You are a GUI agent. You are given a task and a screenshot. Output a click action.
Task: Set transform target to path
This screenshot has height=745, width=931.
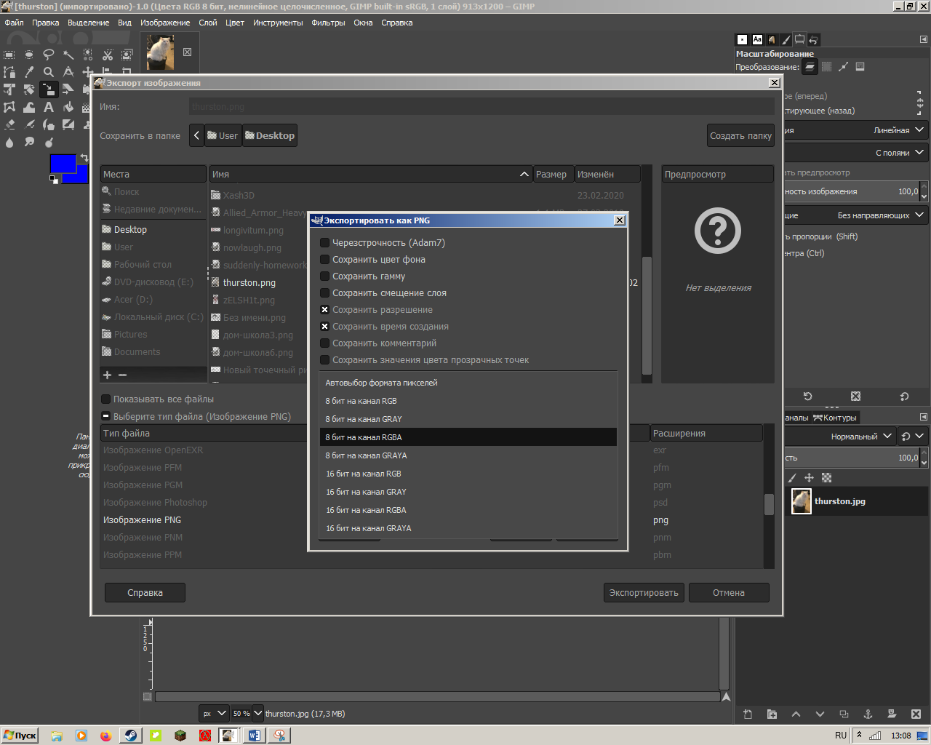pos(844,67)
